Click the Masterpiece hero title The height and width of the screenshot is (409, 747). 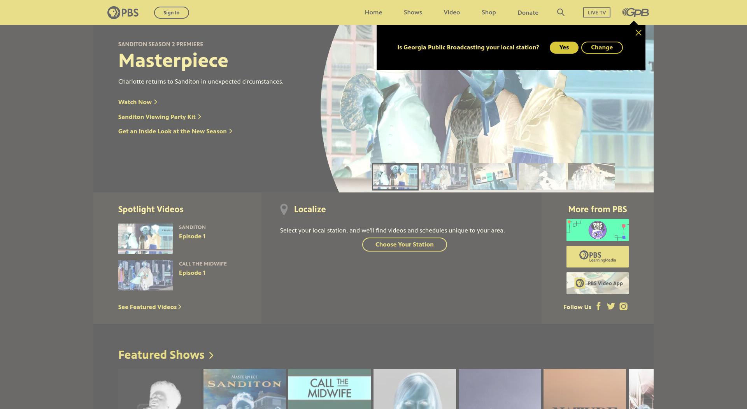(173, 61)
